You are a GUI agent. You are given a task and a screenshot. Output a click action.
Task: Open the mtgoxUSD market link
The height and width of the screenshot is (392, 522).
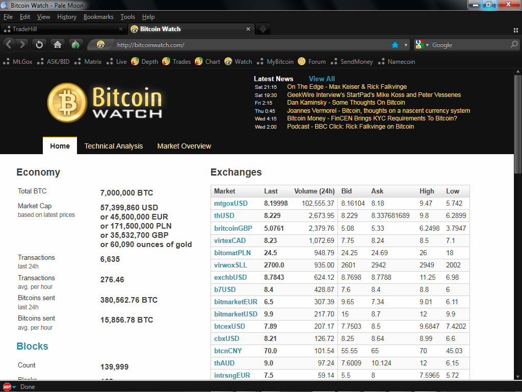pos(230,203)
